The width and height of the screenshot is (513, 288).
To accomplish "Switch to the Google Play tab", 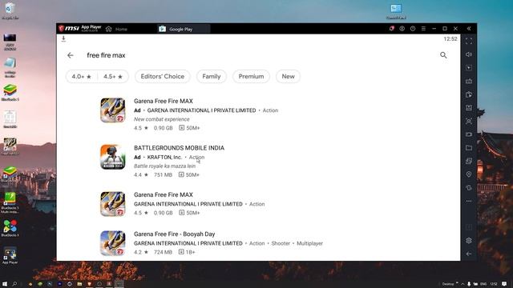I will (x=184, y=29).
